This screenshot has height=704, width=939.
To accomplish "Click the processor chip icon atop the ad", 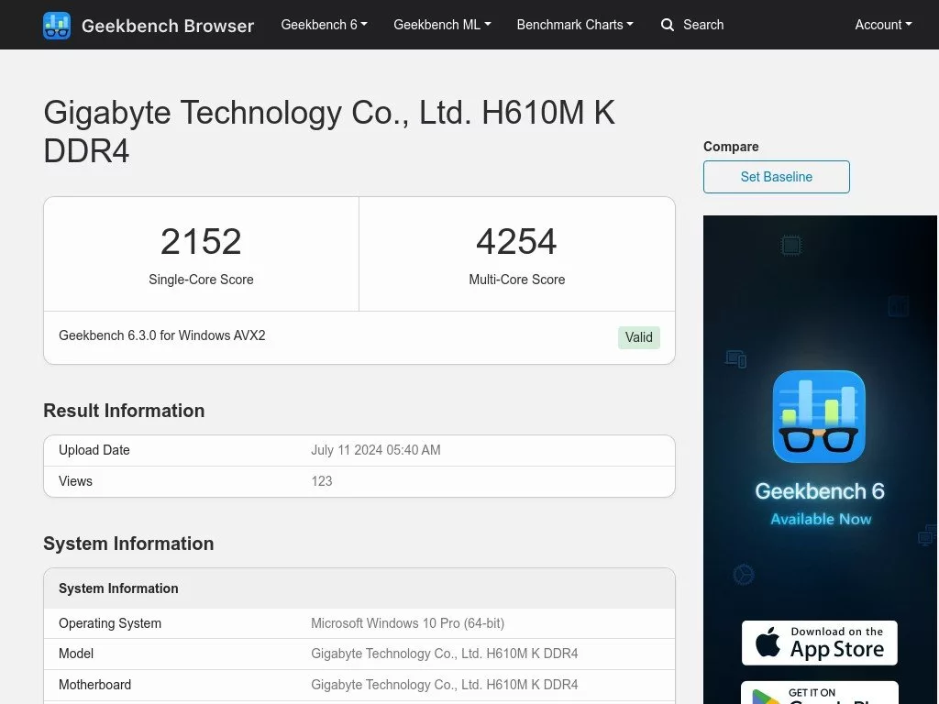I will point(790,245).
